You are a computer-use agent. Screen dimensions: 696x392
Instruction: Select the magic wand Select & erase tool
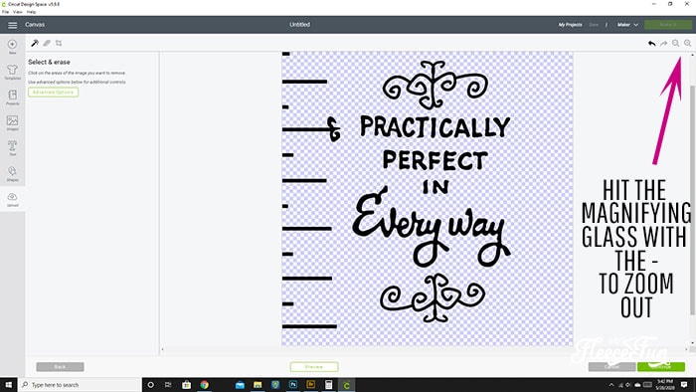click(35, 43)
